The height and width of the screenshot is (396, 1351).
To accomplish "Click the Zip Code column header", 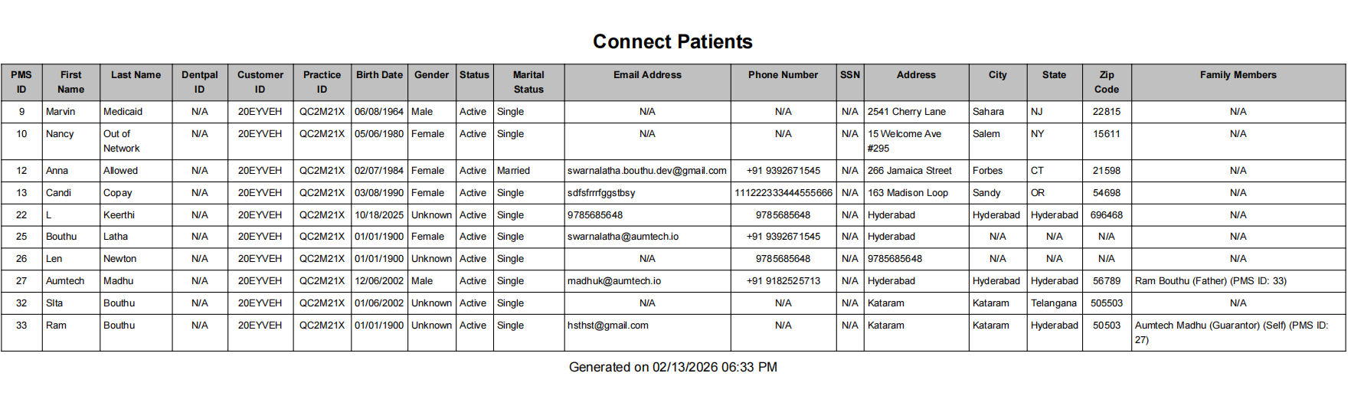I will click(x=1106, y=82).
